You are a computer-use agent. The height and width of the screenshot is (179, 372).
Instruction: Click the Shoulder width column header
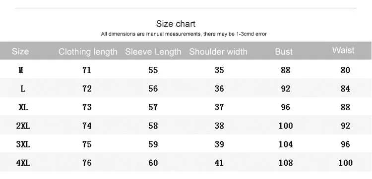[x=218, y=52]
